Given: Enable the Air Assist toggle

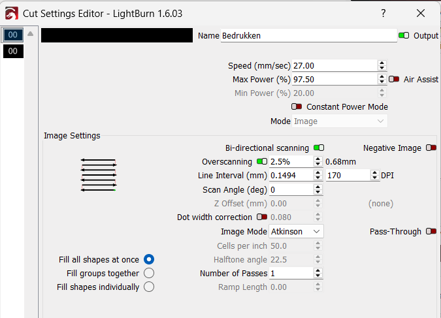Looking at the screenshot, I should pos(394,79).
